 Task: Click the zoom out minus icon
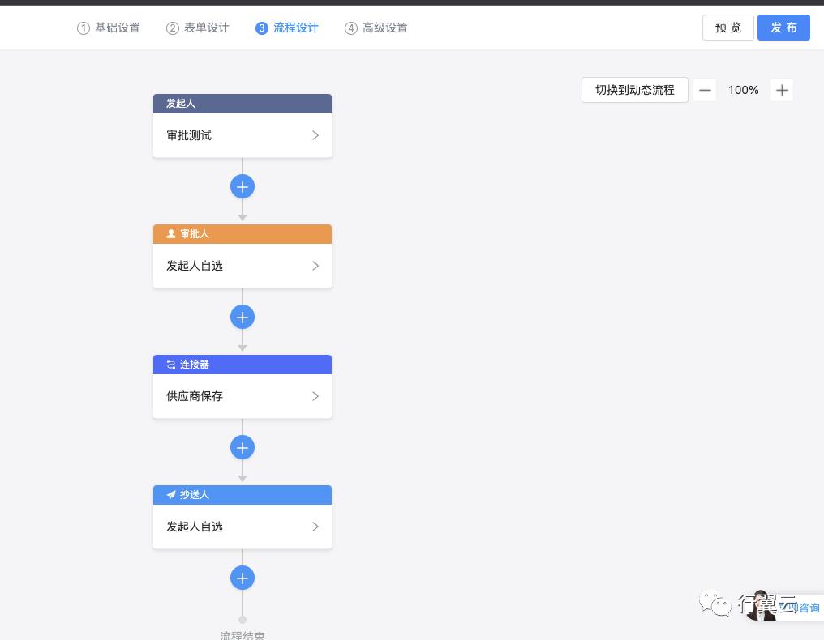(x=705, y=90)
